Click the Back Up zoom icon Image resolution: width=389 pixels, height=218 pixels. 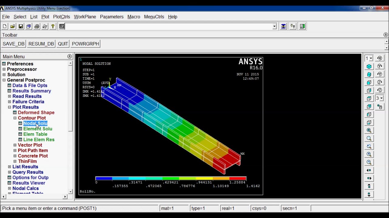click(x=369, y=146)
